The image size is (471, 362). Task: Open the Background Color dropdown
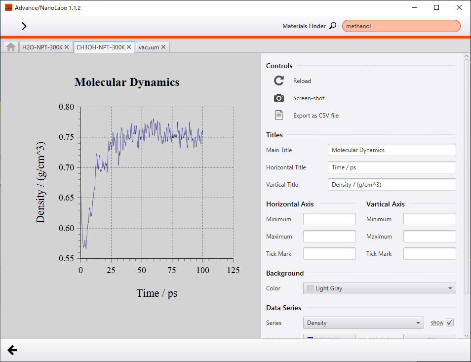click(x=379, y=288)
